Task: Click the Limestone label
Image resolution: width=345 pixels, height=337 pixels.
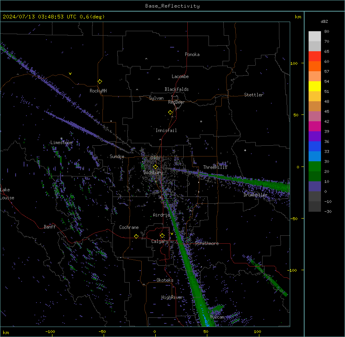Action: (x=61, y=142)
